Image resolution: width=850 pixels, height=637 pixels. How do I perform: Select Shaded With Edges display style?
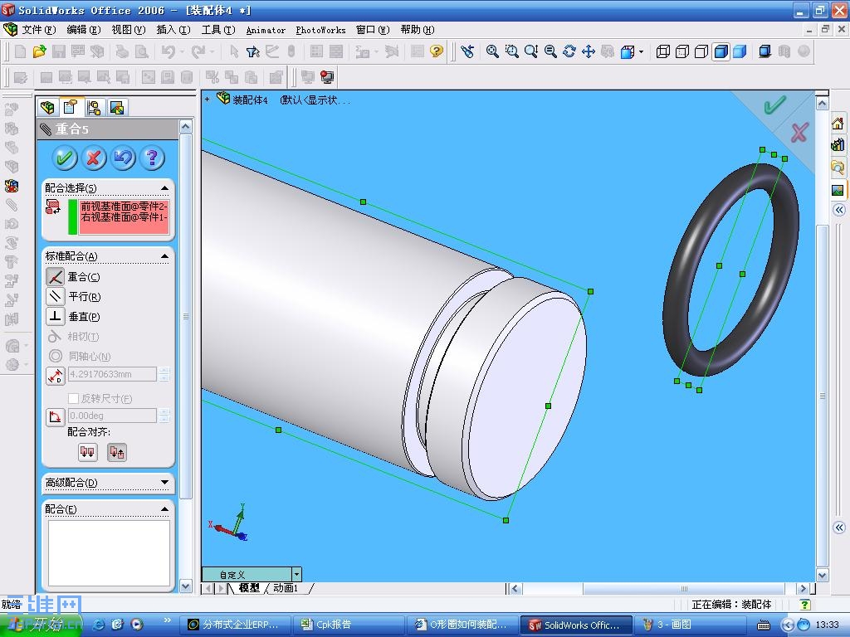click(721, 51)
